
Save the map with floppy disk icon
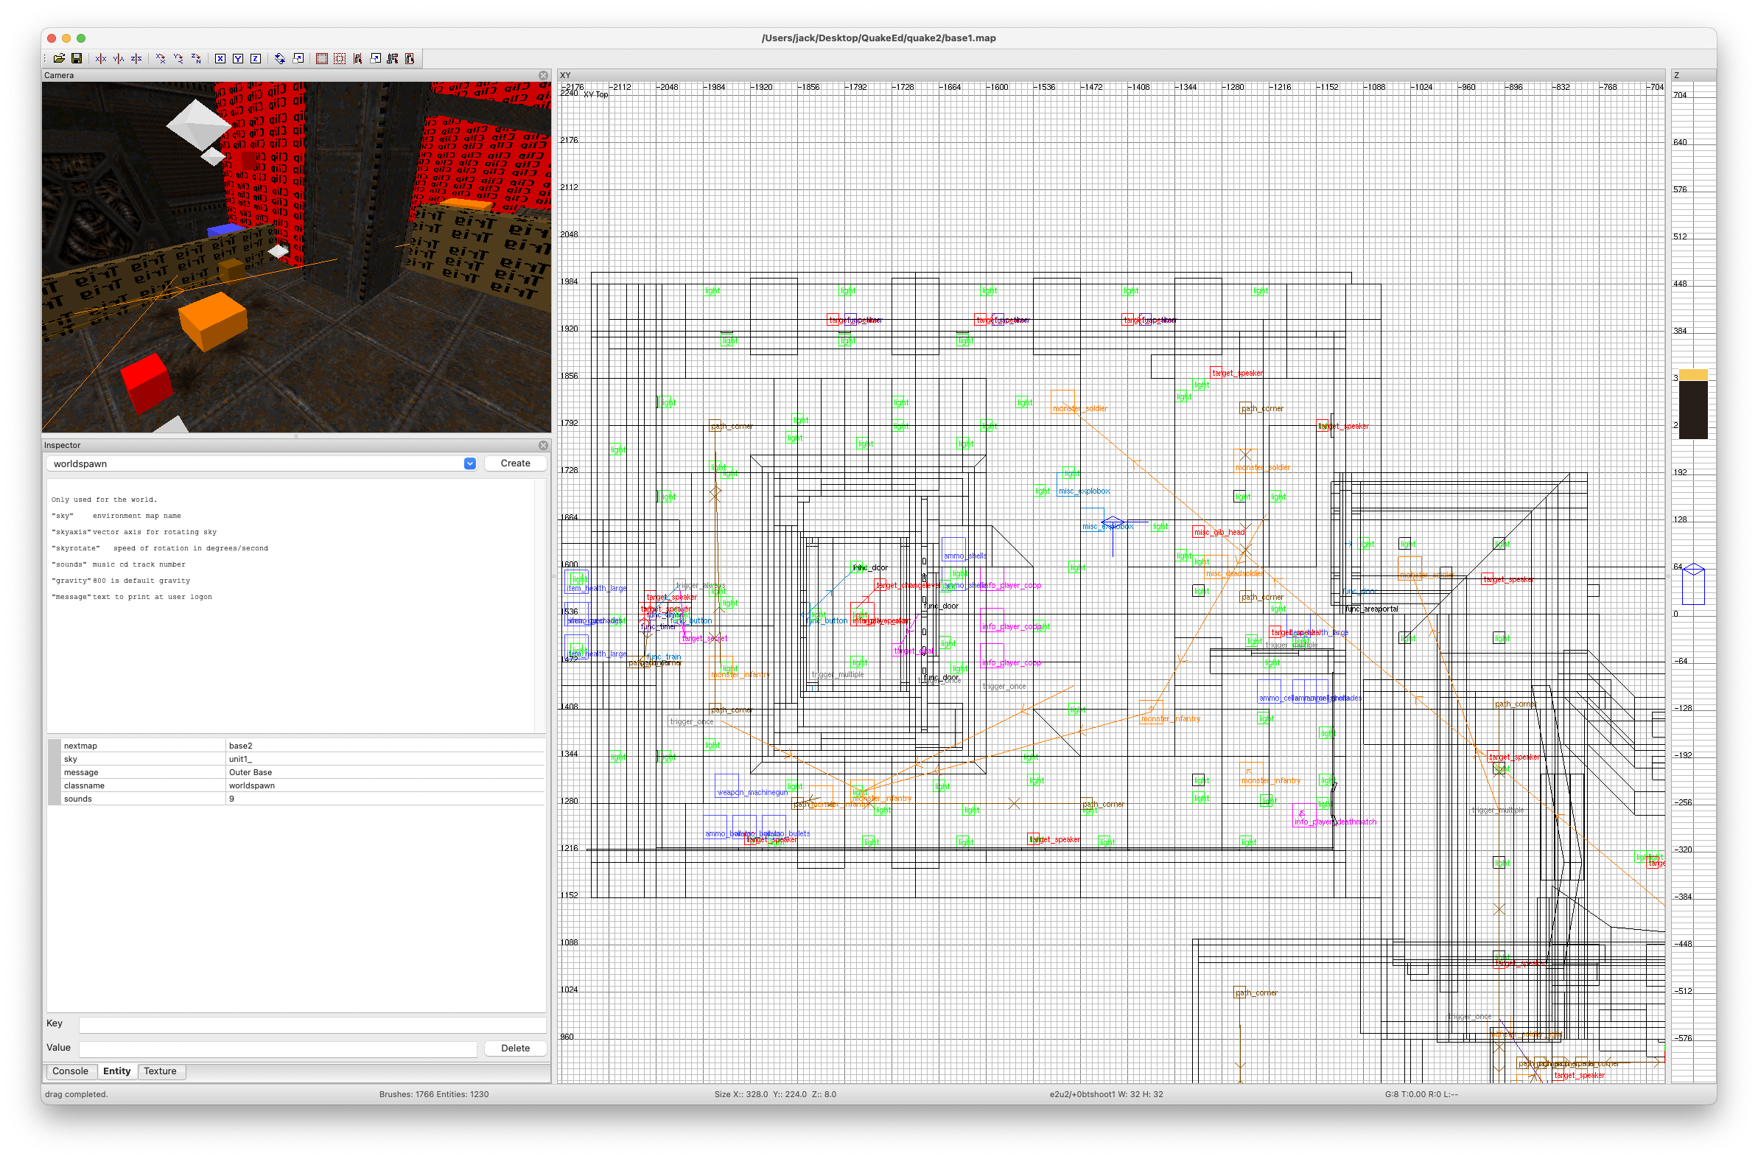(76, 58)
